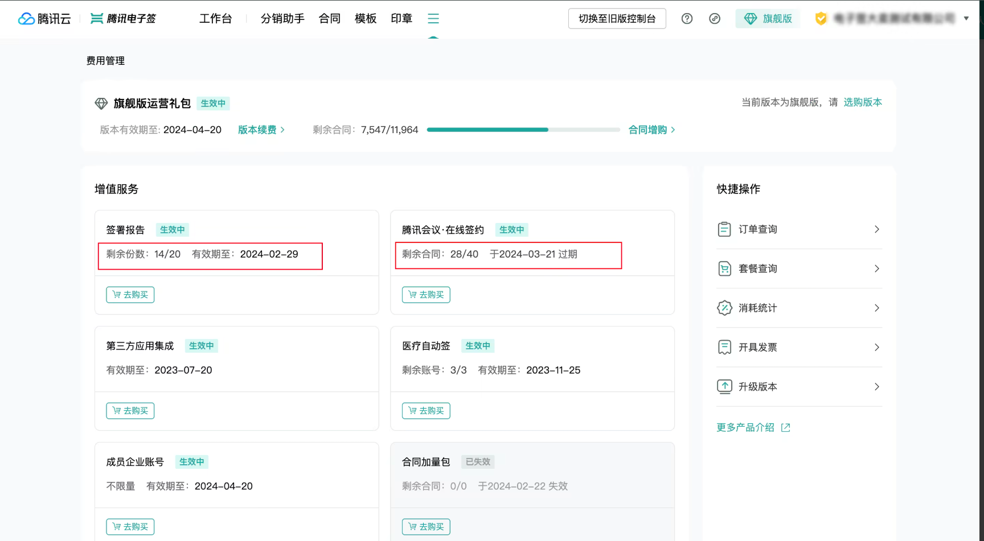The height and width of the screenshot is (541, 984).
Task: Click the 7,547/11,964 remaining contracts value
Action: click(x=389, y=130)
